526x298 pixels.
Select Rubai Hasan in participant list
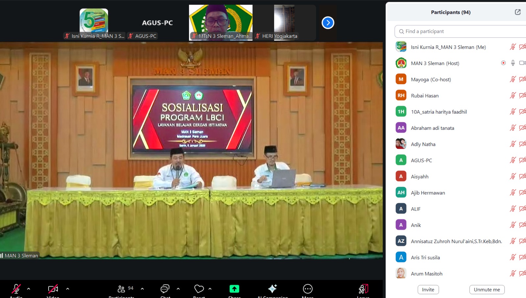[424, 96]
